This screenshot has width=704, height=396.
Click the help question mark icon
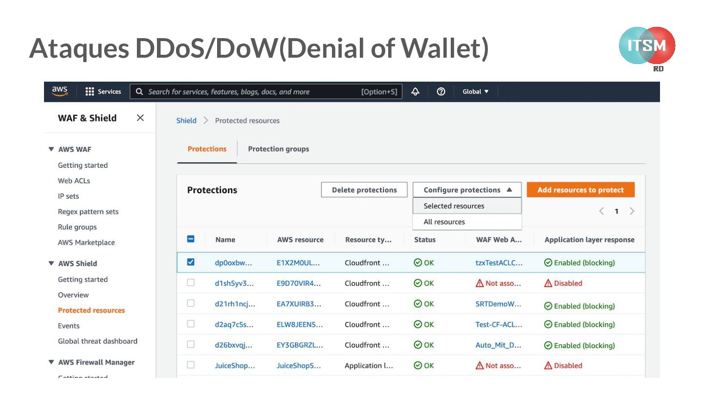pos(441,91)
